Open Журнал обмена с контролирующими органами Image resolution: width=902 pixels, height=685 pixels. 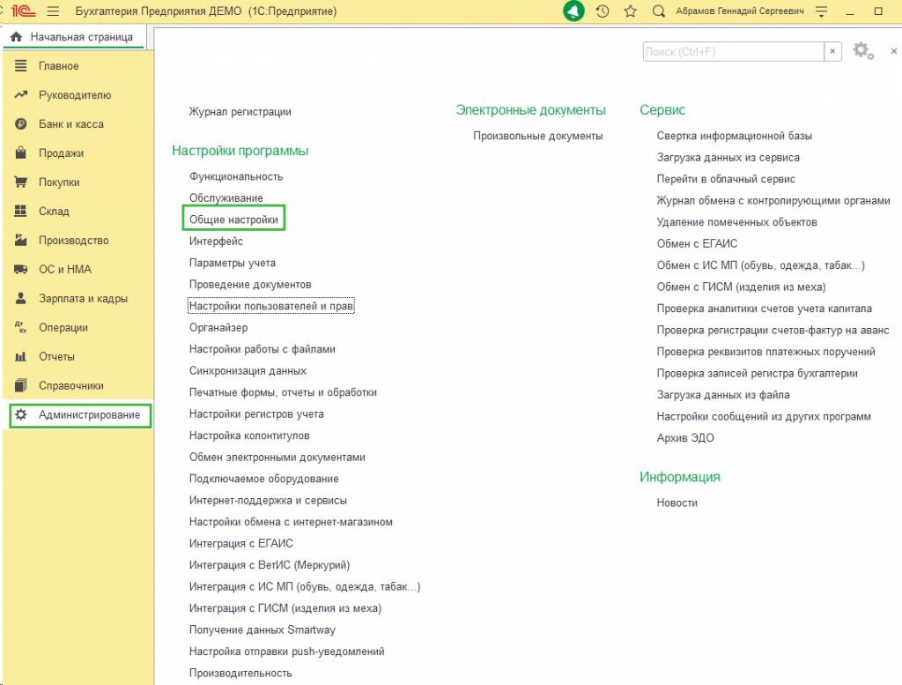pyautogui.click(x=773, y=200)
